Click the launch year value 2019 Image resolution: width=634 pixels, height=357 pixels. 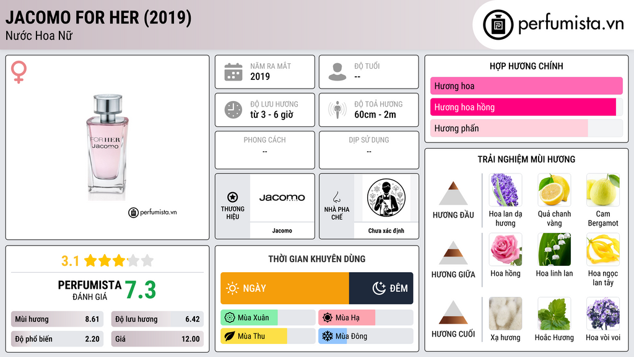(x=260, y=76)
